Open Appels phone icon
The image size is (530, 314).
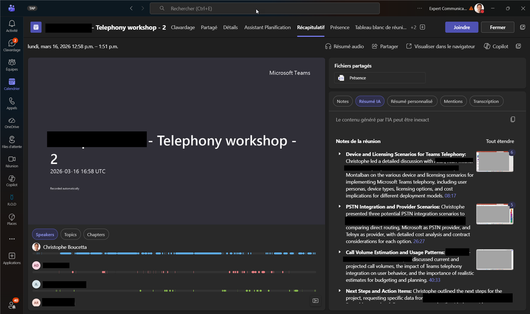(x=12, y=103)
